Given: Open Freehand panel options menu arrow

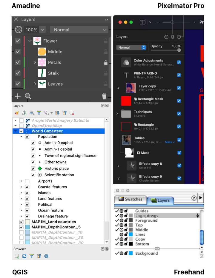Looking at the screenshot, I should [201, 198].
